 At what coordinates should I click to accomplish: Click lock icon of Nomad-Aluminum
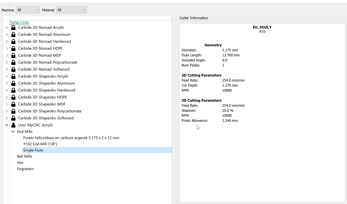click(x=14, y=35)
